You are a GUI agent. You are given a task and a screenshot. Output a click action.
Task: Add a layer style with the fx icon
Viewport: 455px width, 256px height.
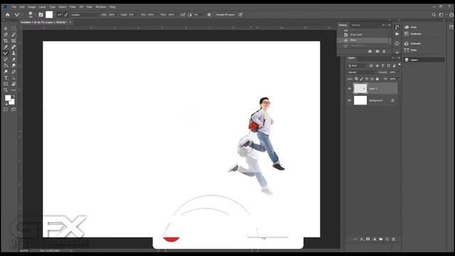coord(362,239)
